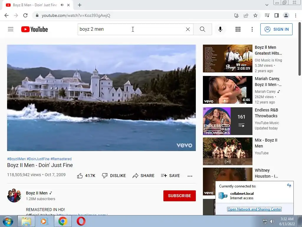This screenshot has height=227, width=302.
Task: Open the YouTube apps grid
Action: click(x=238, y=29)
